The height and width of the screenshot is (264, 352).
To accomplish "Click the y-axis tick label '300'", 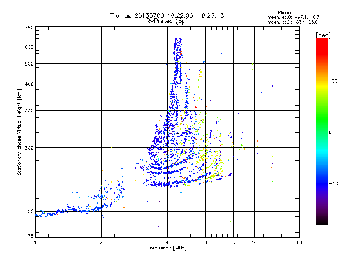I will click(29, 110).
